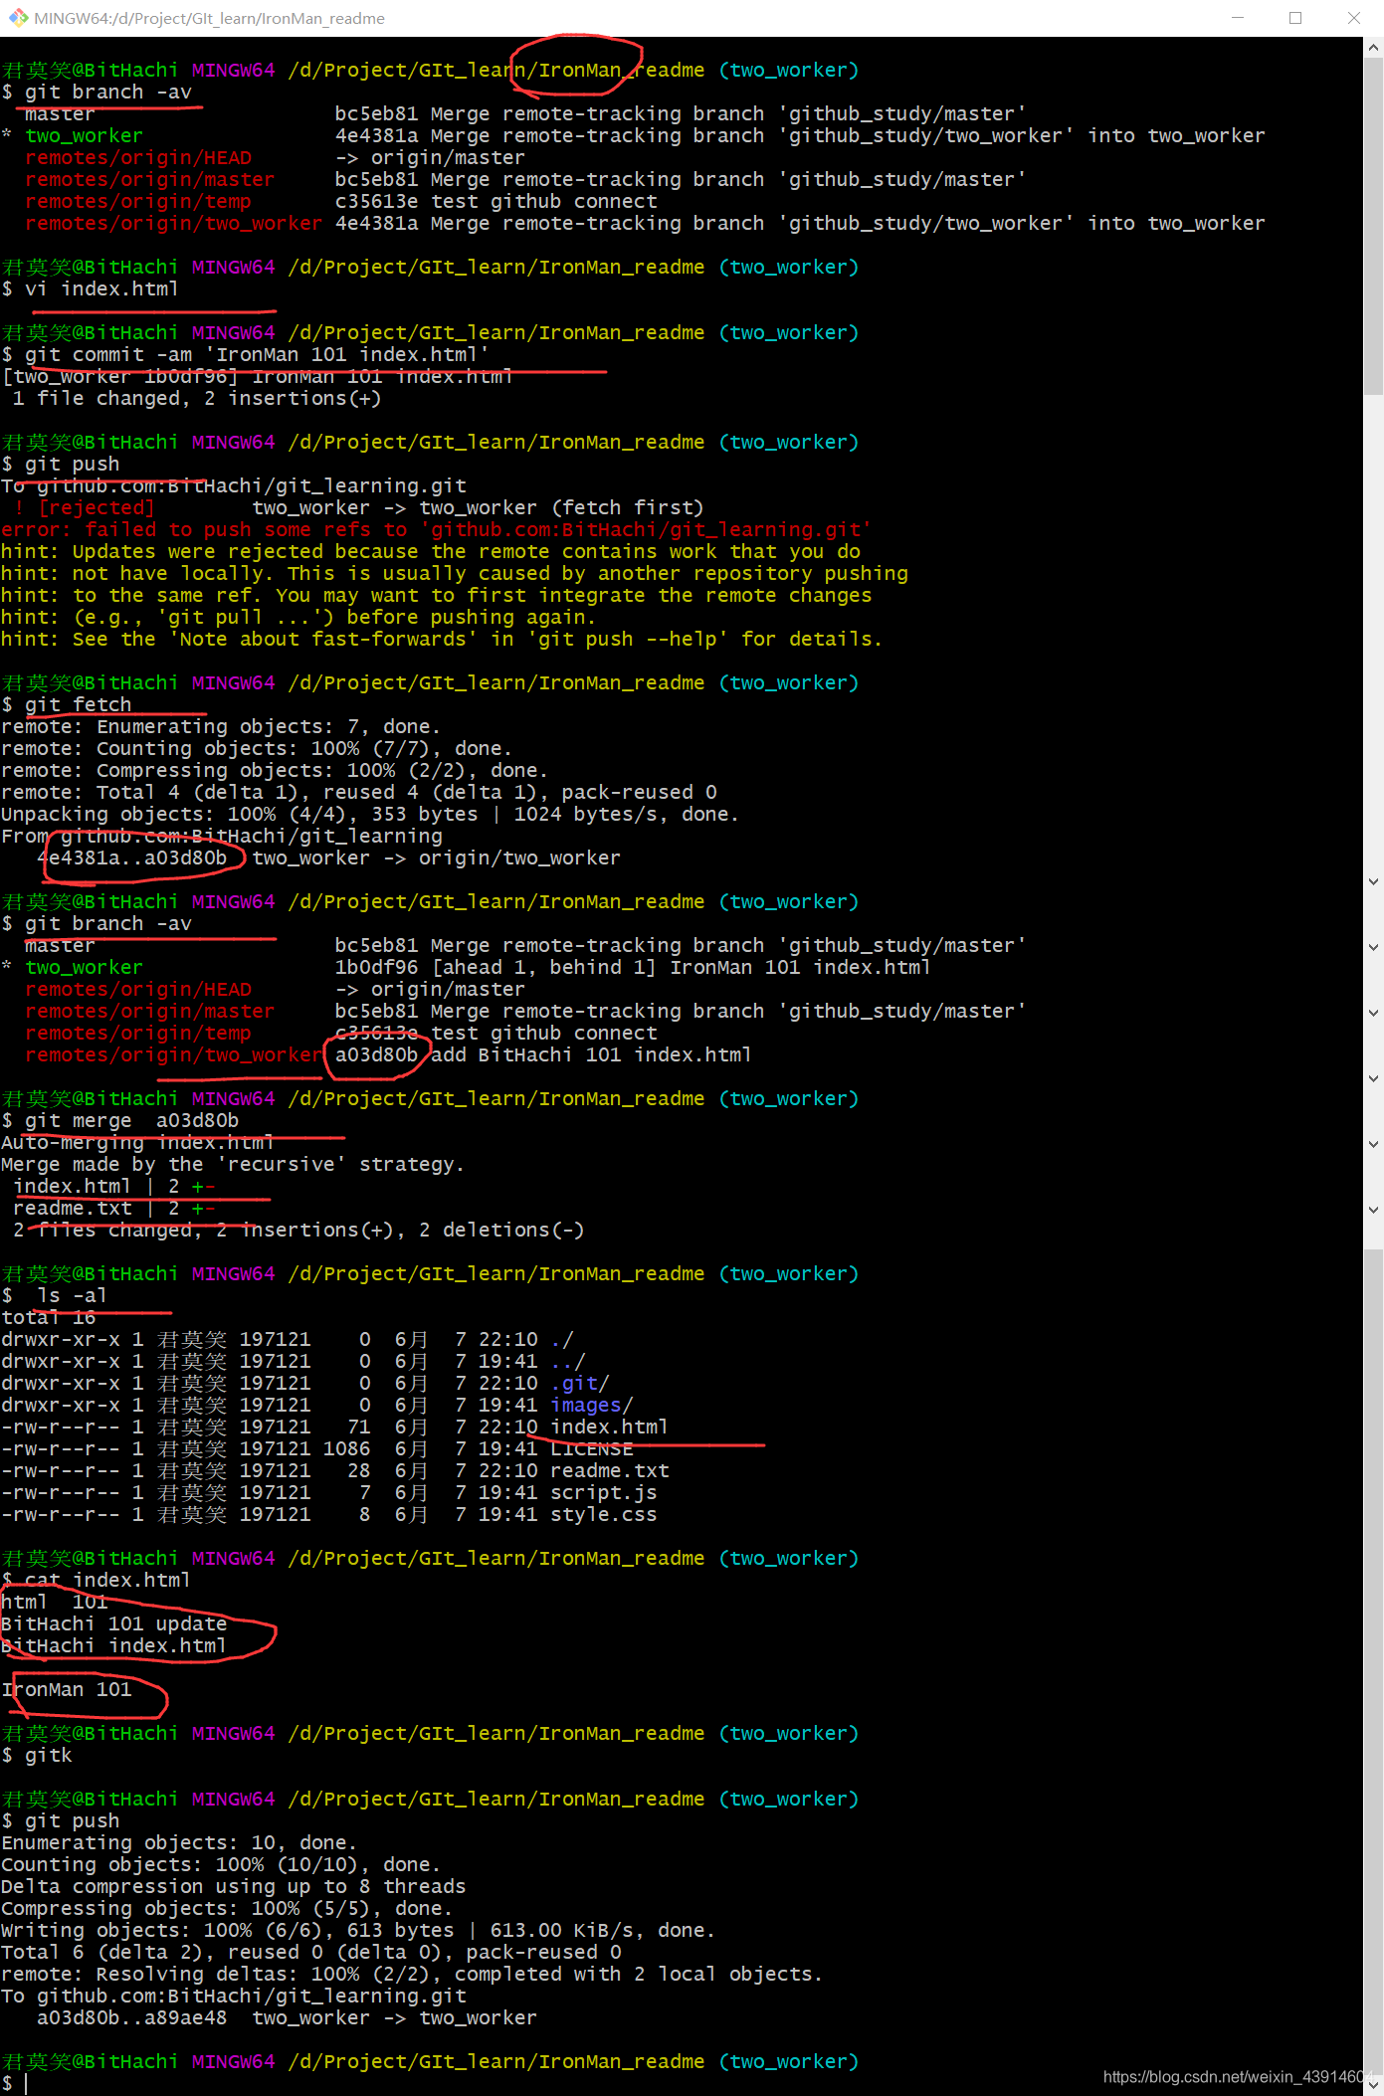1384x2096 pixels.
Task: Click 'hint: to the same ref' line
Action: pyautogui.click(x=437, y=595)
